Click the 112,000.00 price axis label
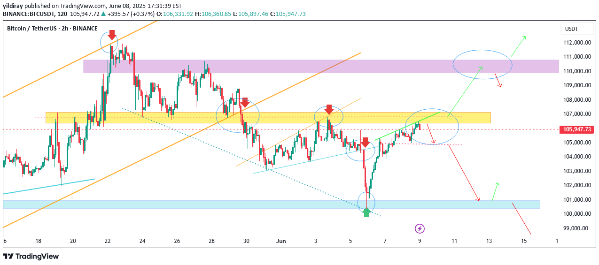Screen dimensions: 599x265 coord(576,43)
